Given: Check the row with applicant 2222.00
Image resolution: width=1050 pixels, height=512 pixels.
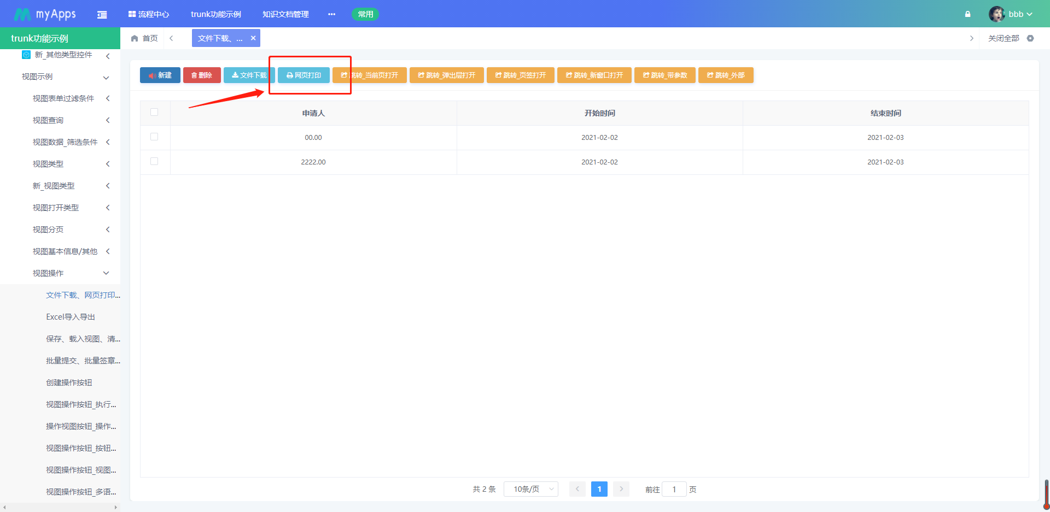Looking at the screenshot, I should point(154,161).
